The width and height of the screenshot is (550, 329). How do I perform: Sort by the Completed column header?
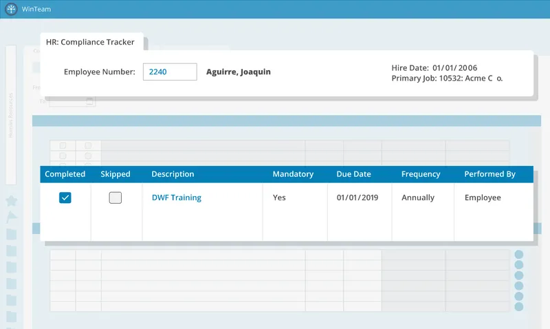(65, 174)
